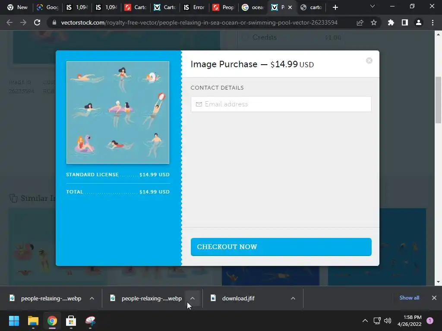
Task: Click the scrollbar down arrow
Action: pos(438,282)
